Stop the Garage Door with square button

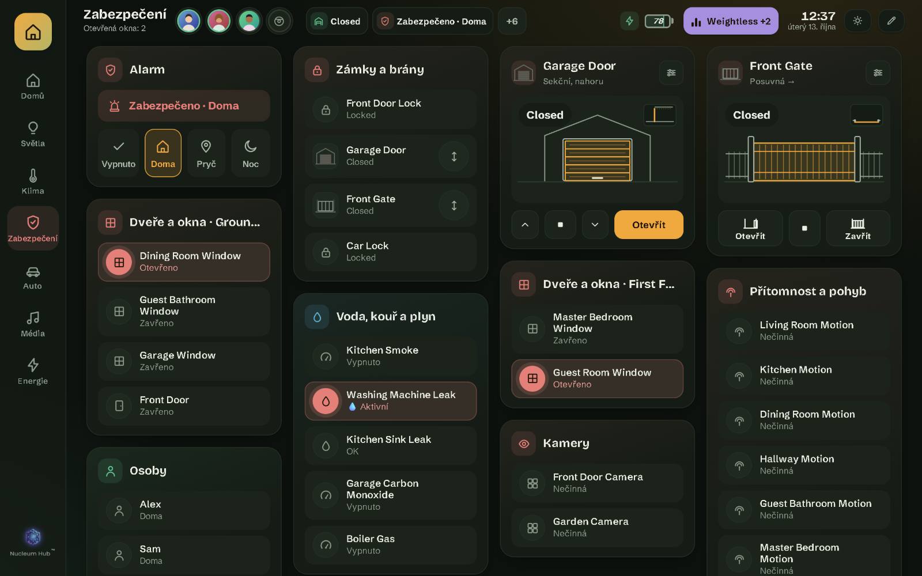[x=560, y=225]
